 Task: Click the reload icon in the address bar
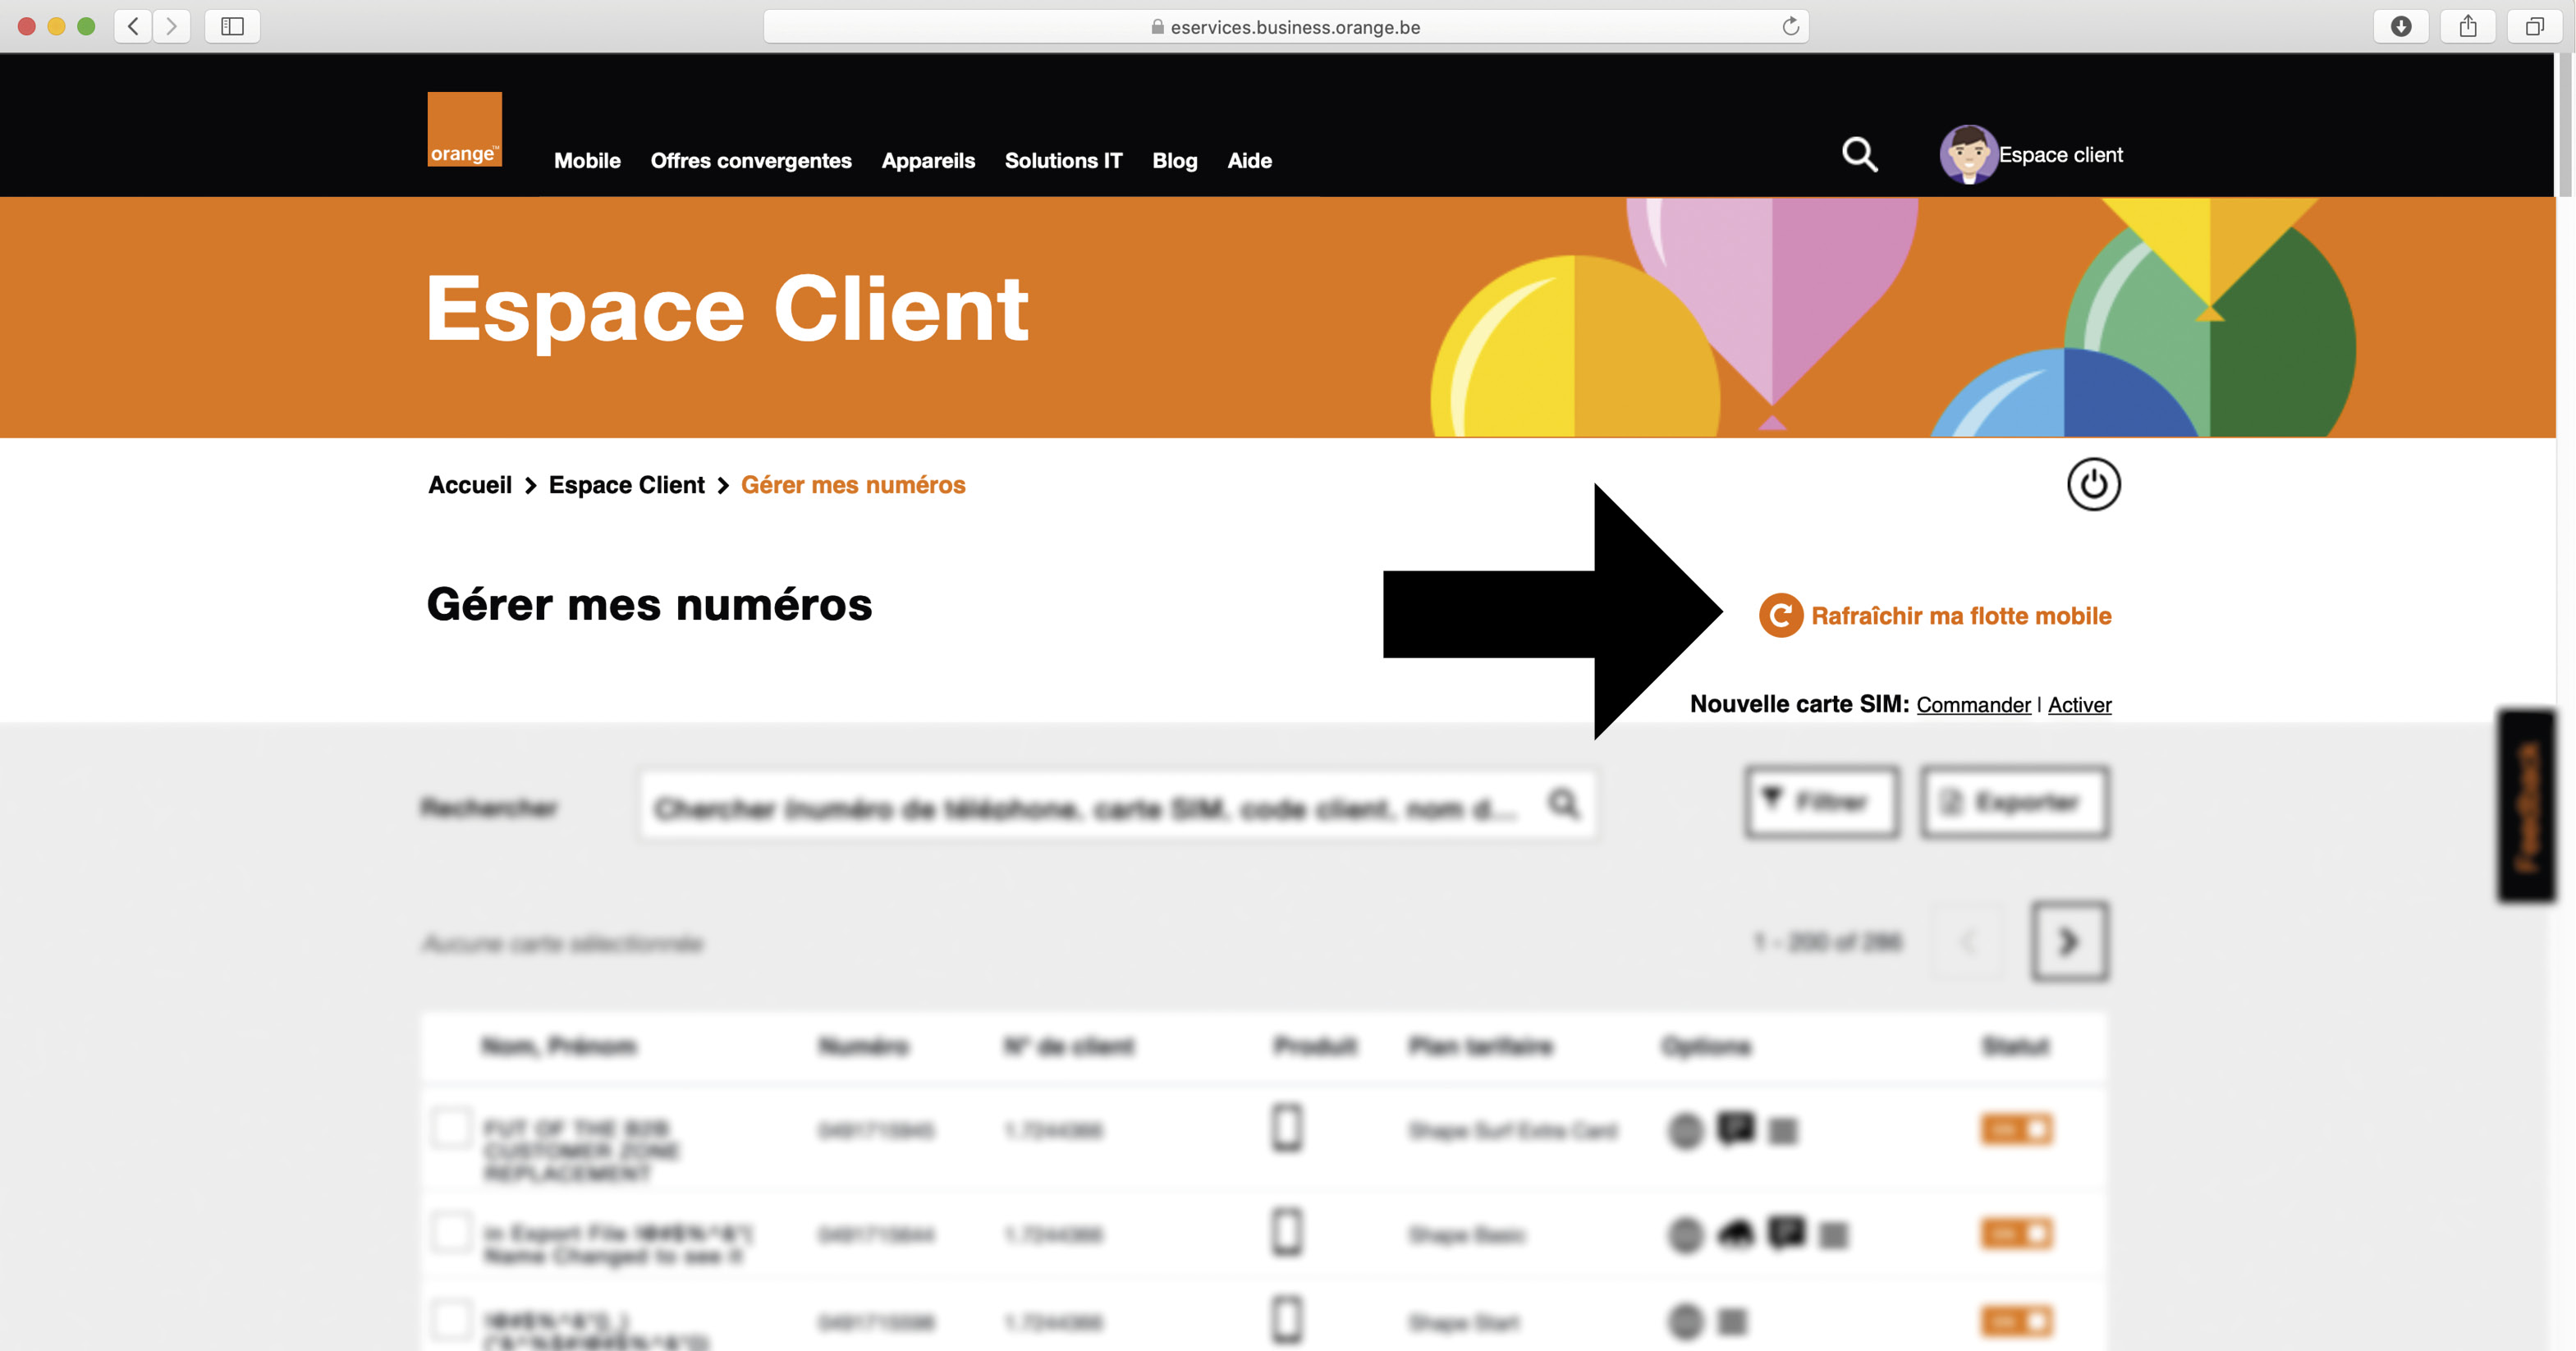1790,27
